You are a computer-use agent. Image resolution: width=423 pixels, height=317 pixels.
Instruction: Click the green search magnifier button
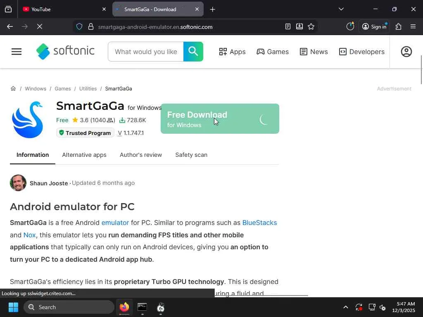tap(193, 52)
